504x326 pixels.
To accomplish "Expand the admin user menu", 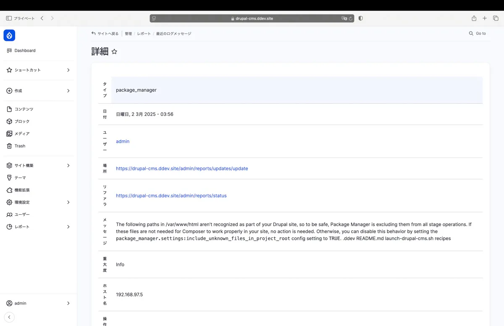I will coord(68,303).
